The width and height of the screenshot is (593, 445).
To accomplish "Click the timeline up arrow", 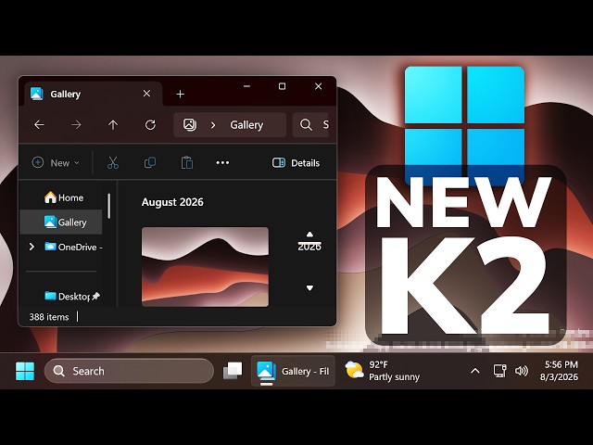I will (309, 235).
